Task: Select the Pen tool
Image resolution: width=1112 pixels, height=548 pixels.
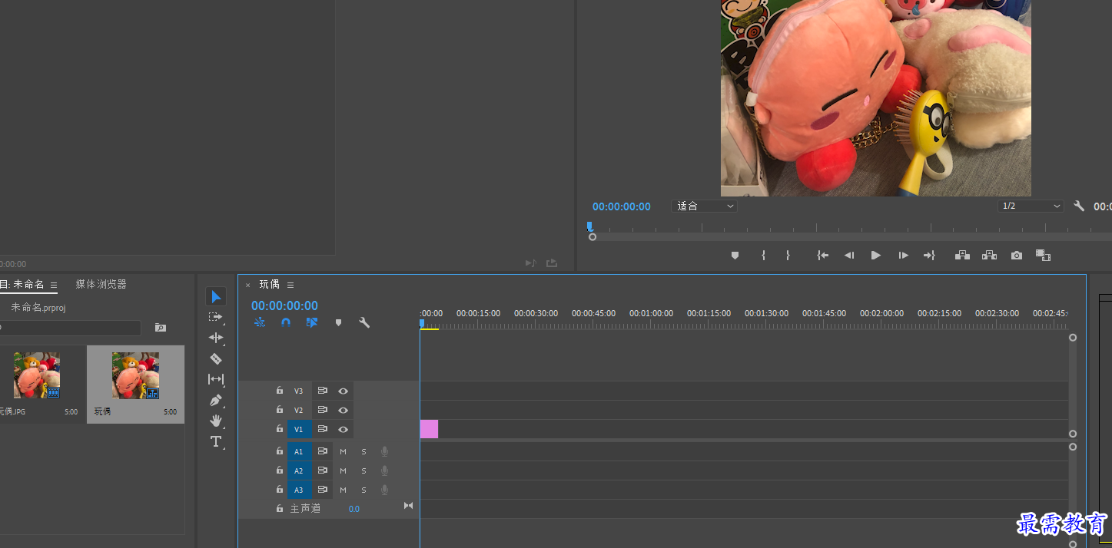Action: pyautogui.click(x=216, y=400)
